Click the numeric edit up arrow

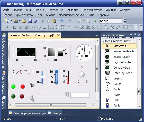(x=66, y=93)
